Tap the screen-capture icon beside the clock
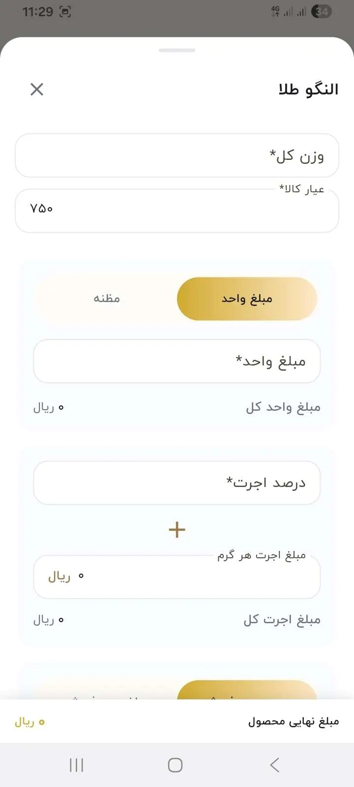The image size is (354, 787). (x=65, y=12)
